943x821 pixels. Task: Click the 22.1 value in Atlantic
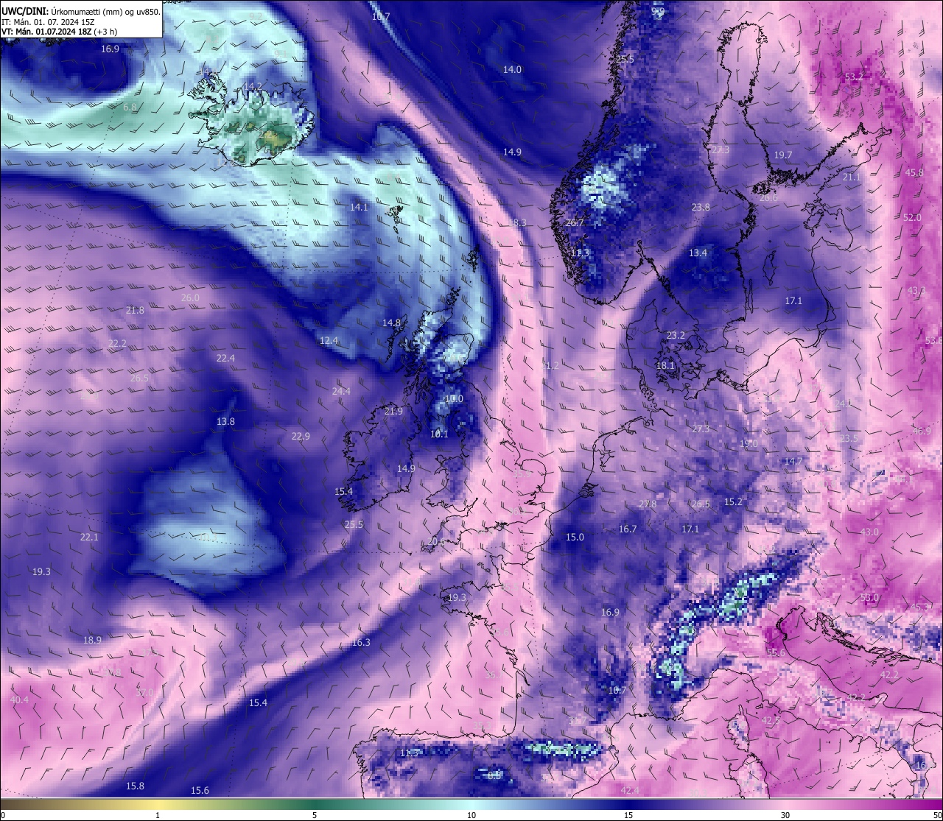coord(89,537)
